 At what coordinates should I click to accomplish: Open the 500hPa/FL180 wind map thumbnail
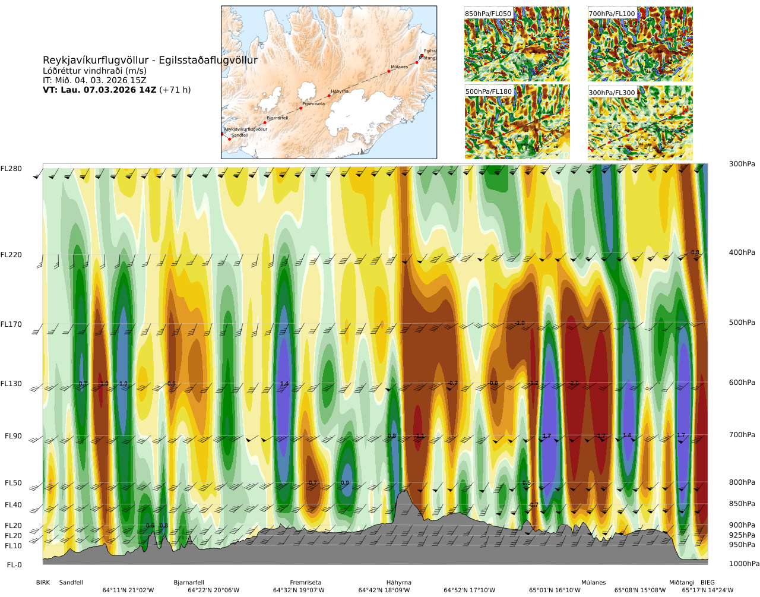pyautogui.click(x=517, y=122)
